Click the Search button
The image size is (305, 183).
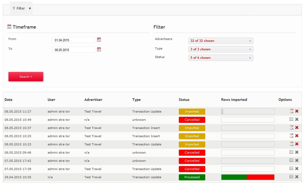point(26,77)
